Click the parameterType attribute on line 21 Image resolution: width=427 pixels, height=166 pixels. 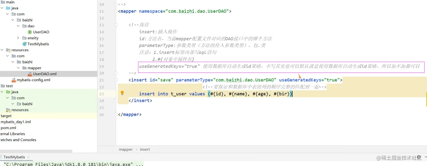click(x=193, y=80)
